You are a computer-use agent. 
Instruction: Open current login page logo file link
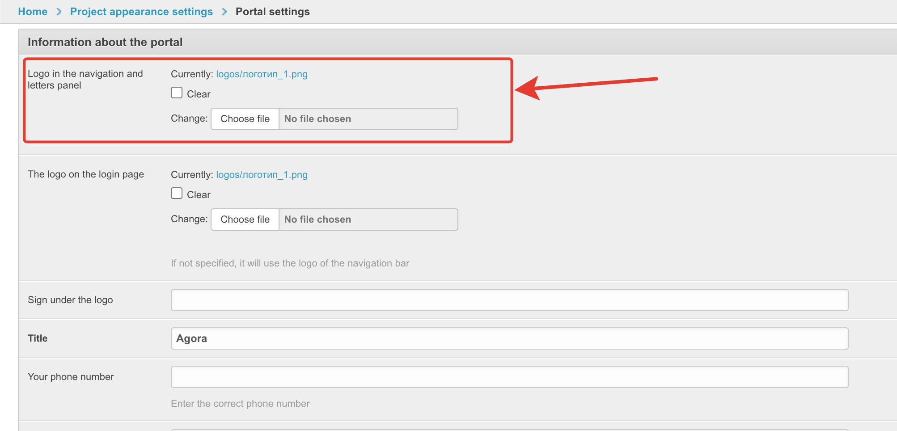[x=262, y=175]
